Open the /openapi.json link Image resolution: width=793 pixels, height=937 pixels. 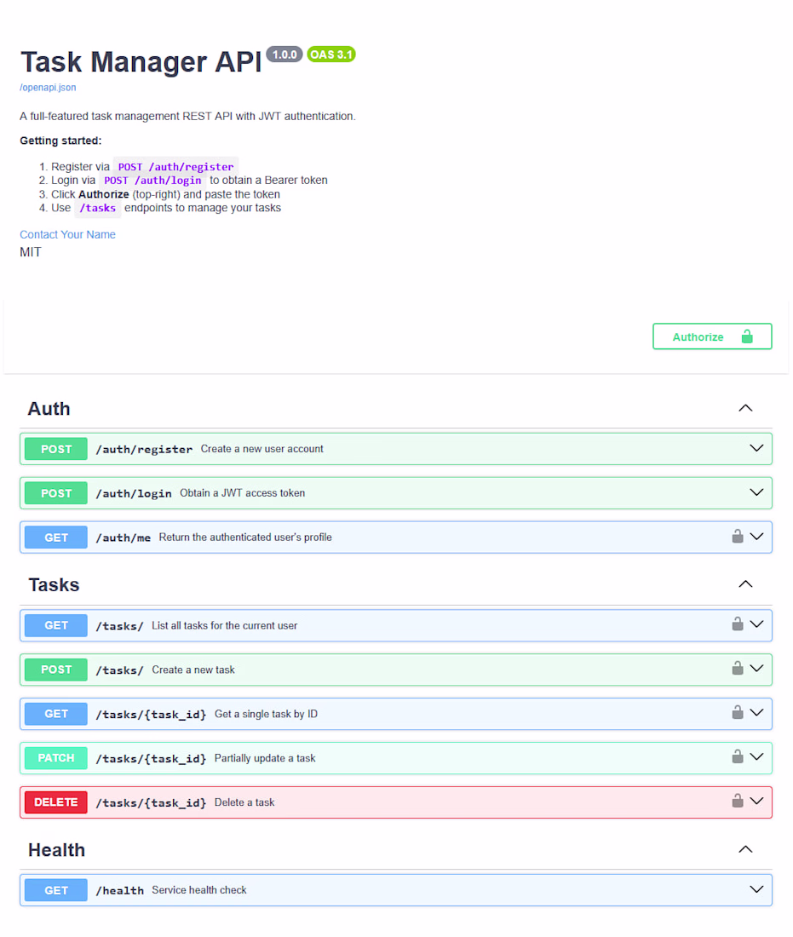48,87
